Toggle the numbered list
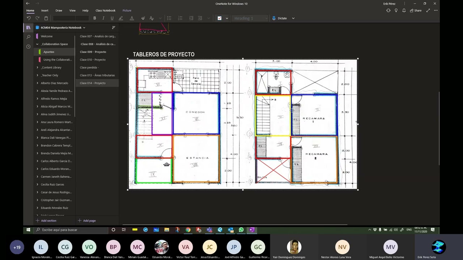This screenshot has height=260, width=463. [x=180, y=18]
